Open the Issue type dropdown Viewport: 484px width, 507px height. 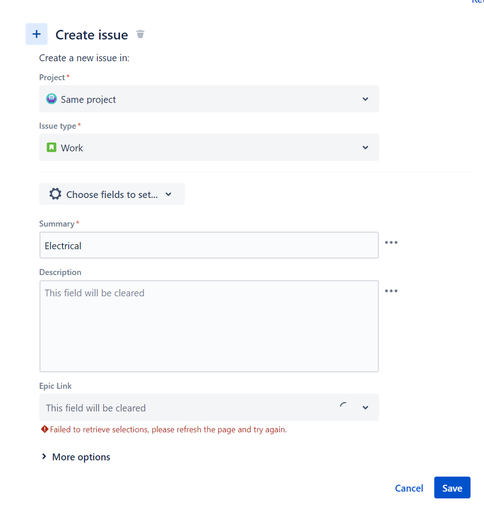coord(365,148)
